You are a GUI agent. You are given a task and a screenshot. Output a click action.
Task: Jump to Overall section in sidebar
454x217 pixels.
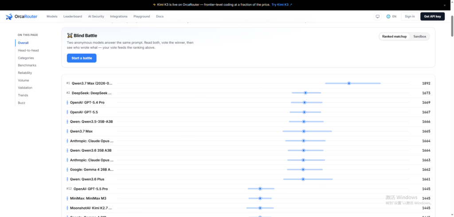[x=23, y=43]
